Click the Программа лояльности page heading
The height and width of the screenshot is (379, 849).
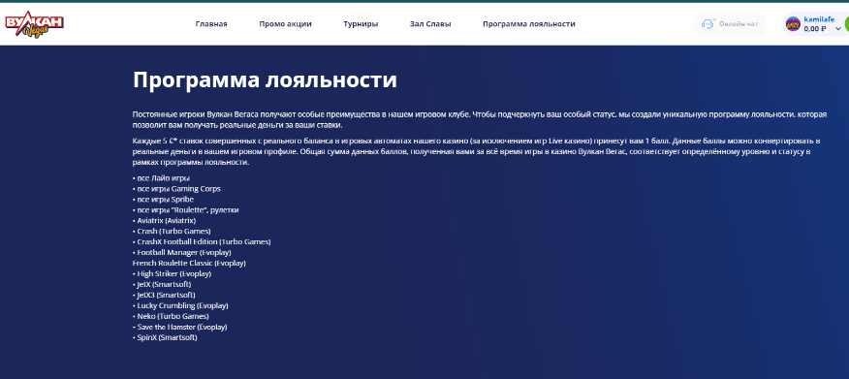click(265, 80)
